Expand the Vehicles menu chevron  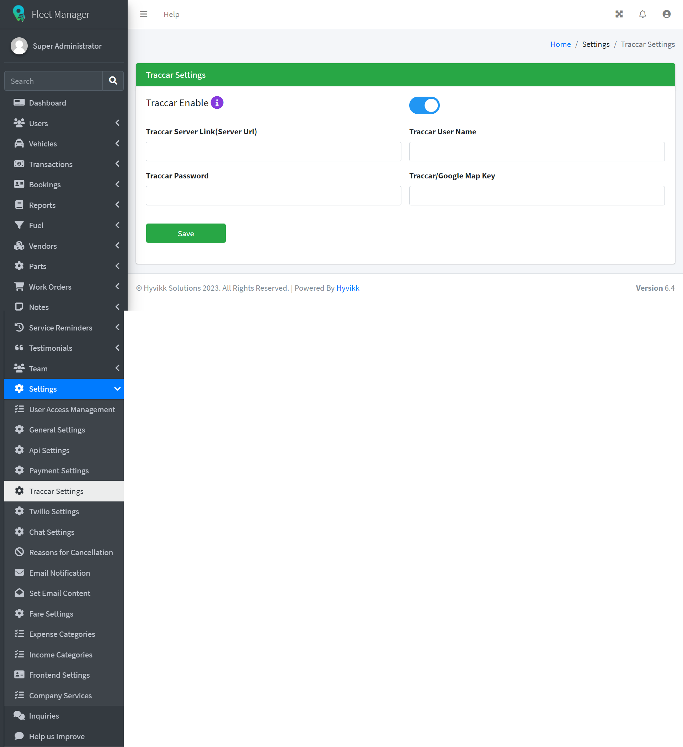pyautogui.click(x=118, y=144)
